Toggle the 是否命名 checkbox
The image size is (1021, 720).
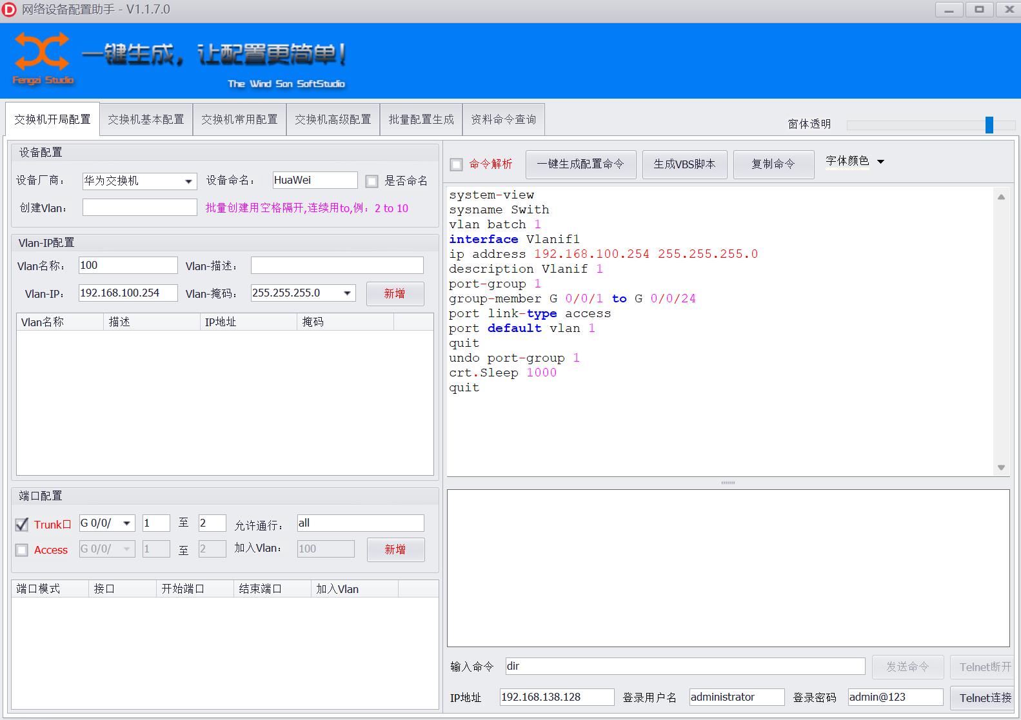click(x=372, y=181)
